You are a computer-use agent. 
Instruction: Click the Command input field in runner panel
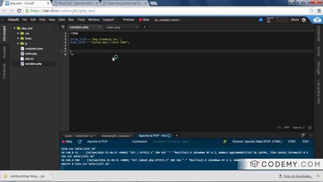click(x=185, y=142)
